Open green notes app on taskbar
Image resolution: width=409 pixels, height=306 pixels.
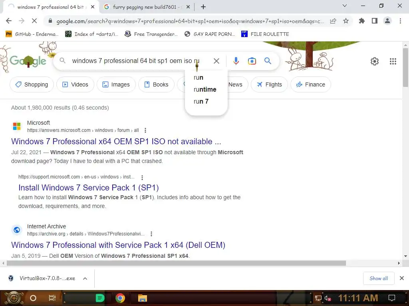[x=100, y=298]
